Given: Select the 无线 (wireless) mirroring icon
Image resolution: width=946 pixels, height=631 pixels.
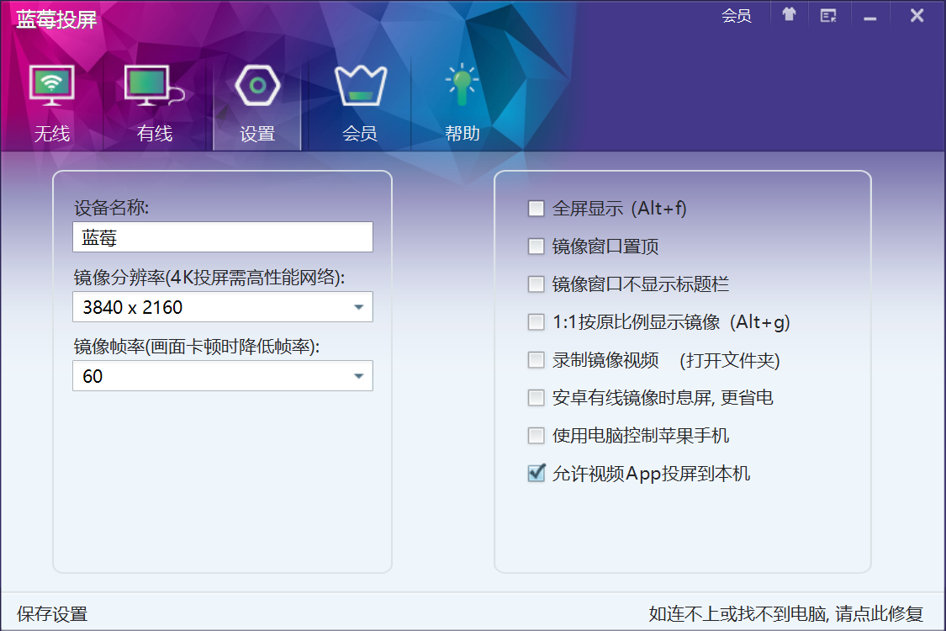Looking at the screenshot, I should pyautogui.click(x=52, y=84).
